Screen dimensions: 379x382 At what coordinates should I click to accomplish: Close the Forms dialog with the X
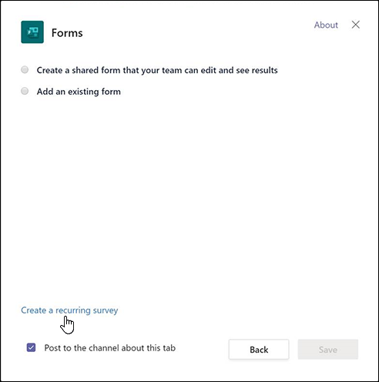tap(356, 25)
